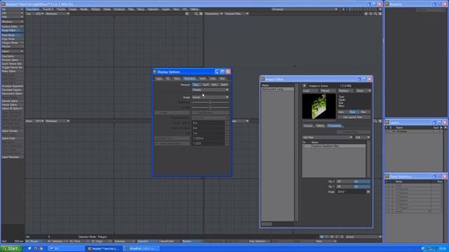Screen dimensions: 449x252
Task: Switch to the Source tab in Image Editor
Action: click(x=309, y=126)
